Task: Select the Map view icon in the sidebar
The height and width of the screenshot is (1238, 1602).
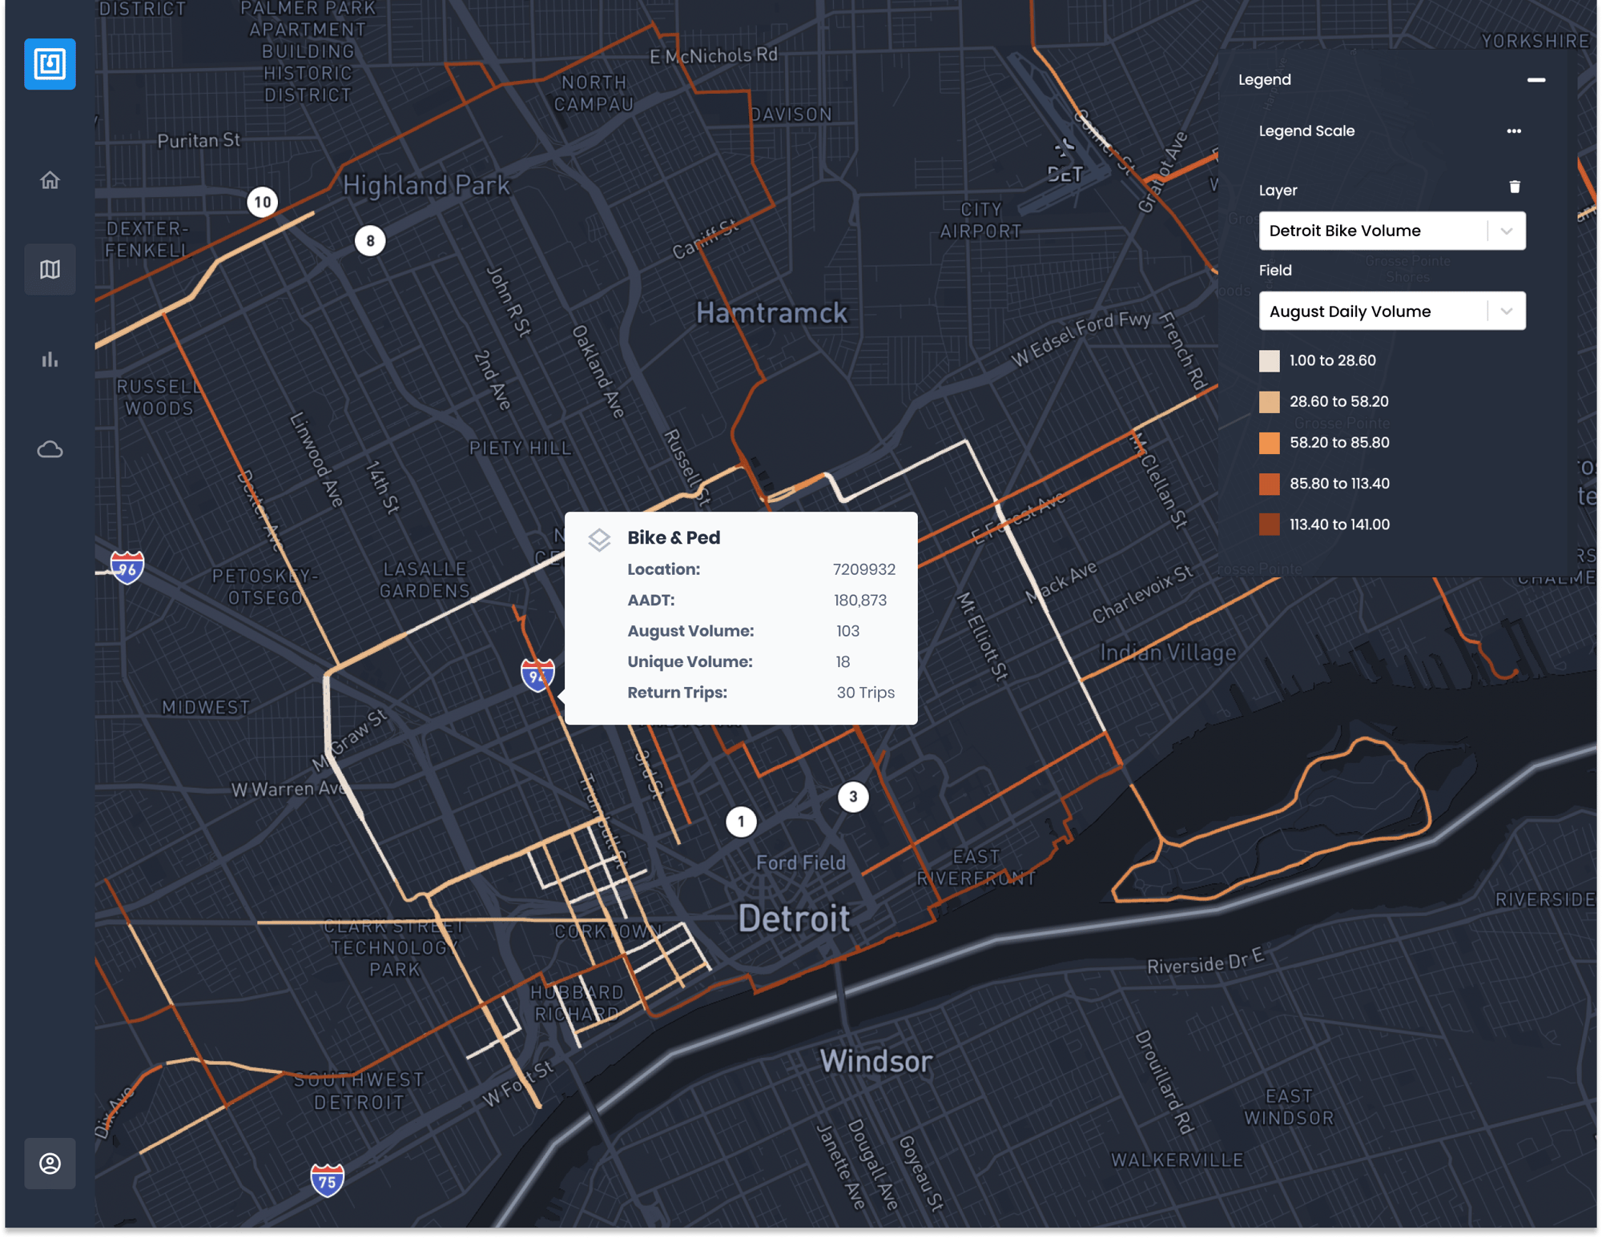Action: tap(50, 269)
